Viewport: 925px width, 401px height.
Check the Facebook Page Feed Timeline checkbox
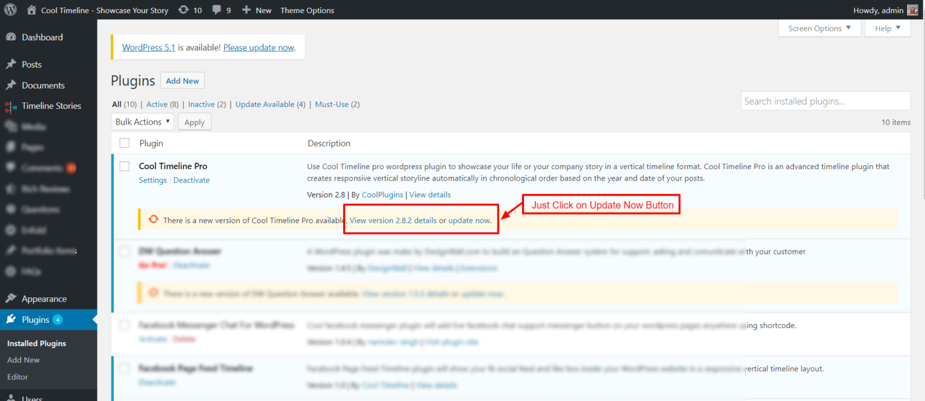click(x=125, y=368)
